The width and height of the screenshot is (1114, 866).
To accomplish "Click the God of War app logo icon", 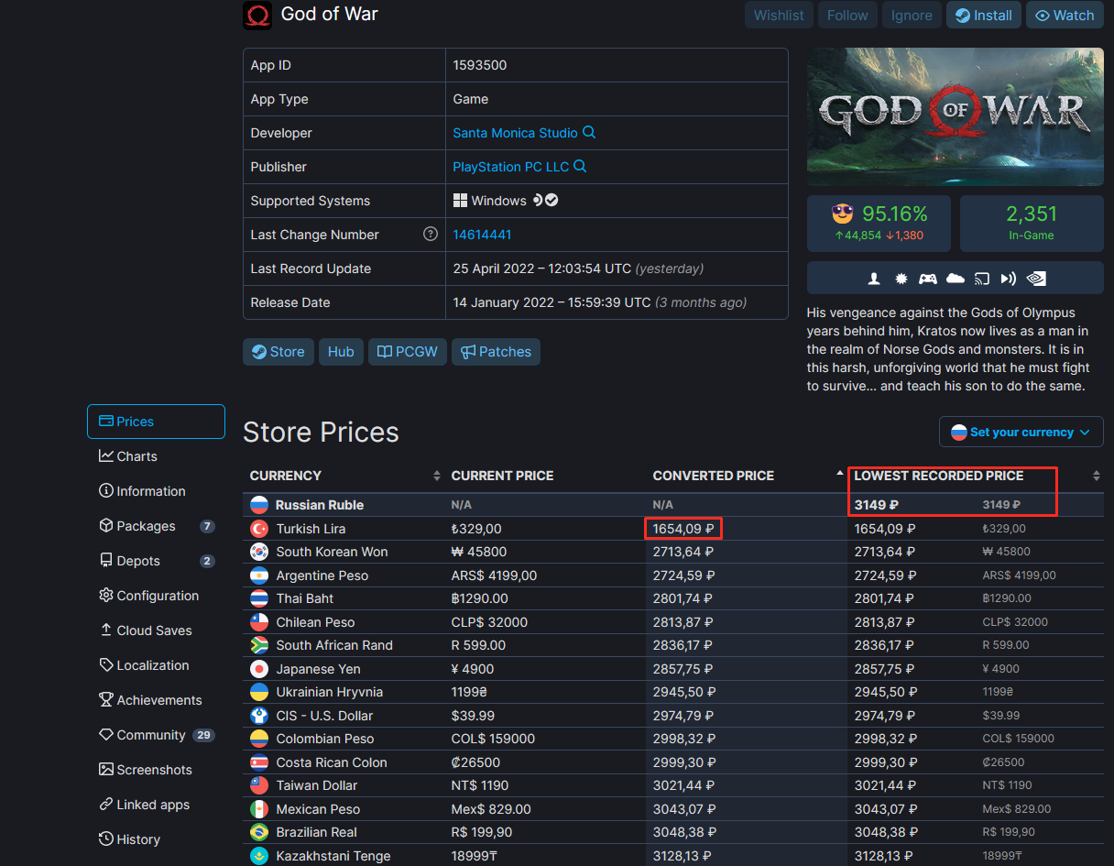I will click(x=257, y=15).
